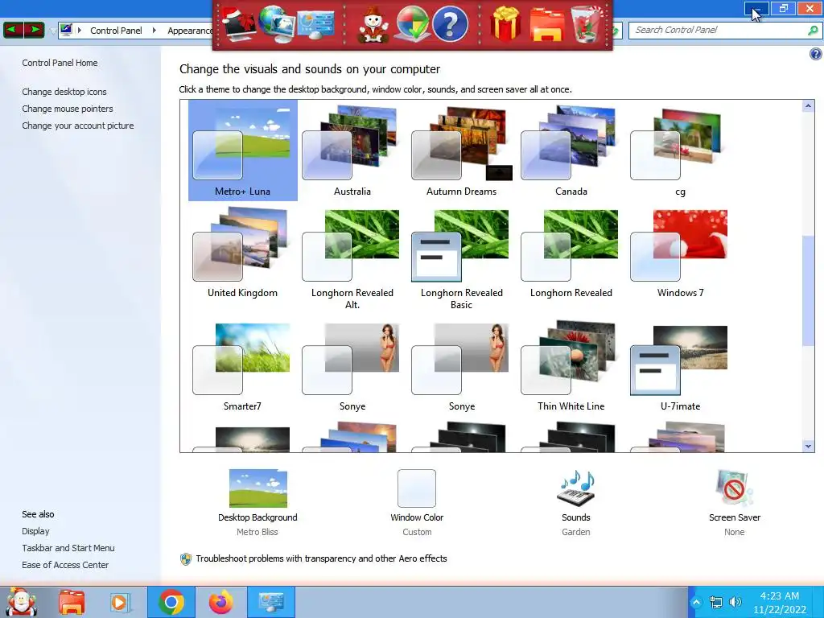Open the control panel monitor dock icon
The height and width of the screenshot is (618, 824).
(315, 25)
